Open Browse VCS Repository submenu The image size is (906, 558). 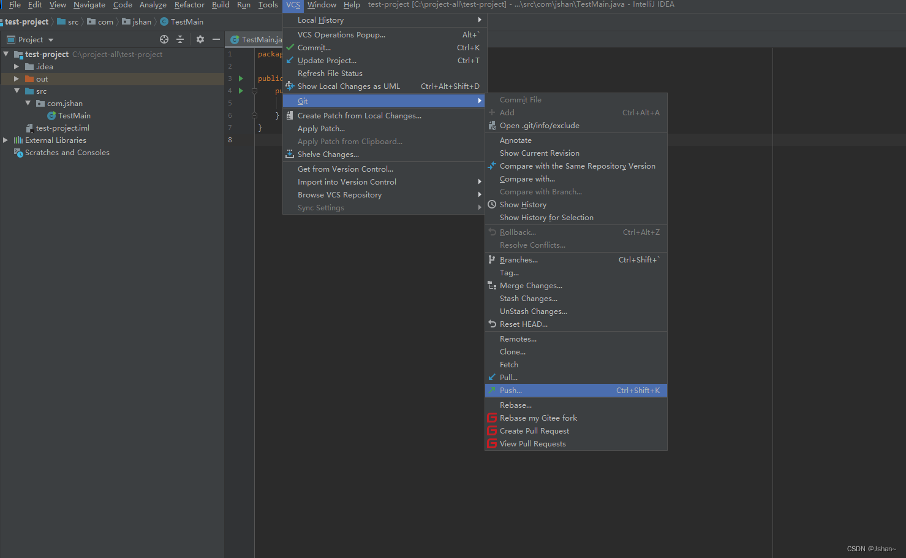point(383,195)
